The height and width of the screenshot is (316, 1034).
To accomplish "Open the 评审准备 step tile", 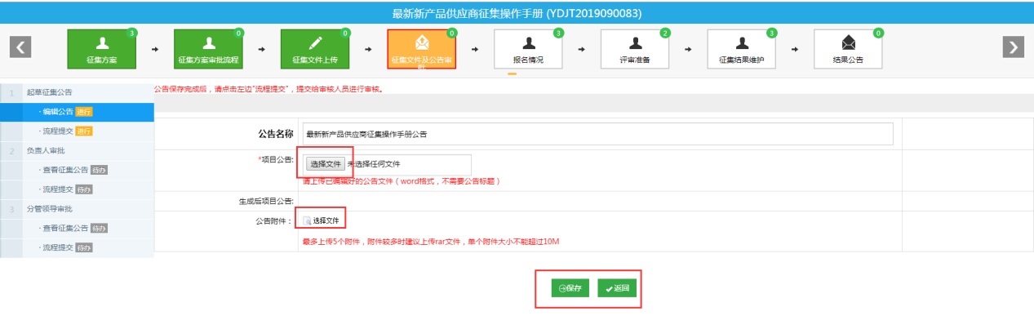I will [636, 49].
